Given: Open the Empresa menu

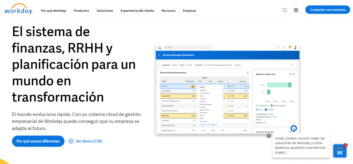Looking at the screenshot, I should [x=189, y=11].
